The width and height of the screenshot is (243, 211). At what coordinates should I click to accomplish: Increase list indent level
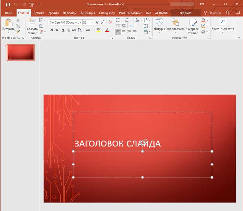point(123,26)
